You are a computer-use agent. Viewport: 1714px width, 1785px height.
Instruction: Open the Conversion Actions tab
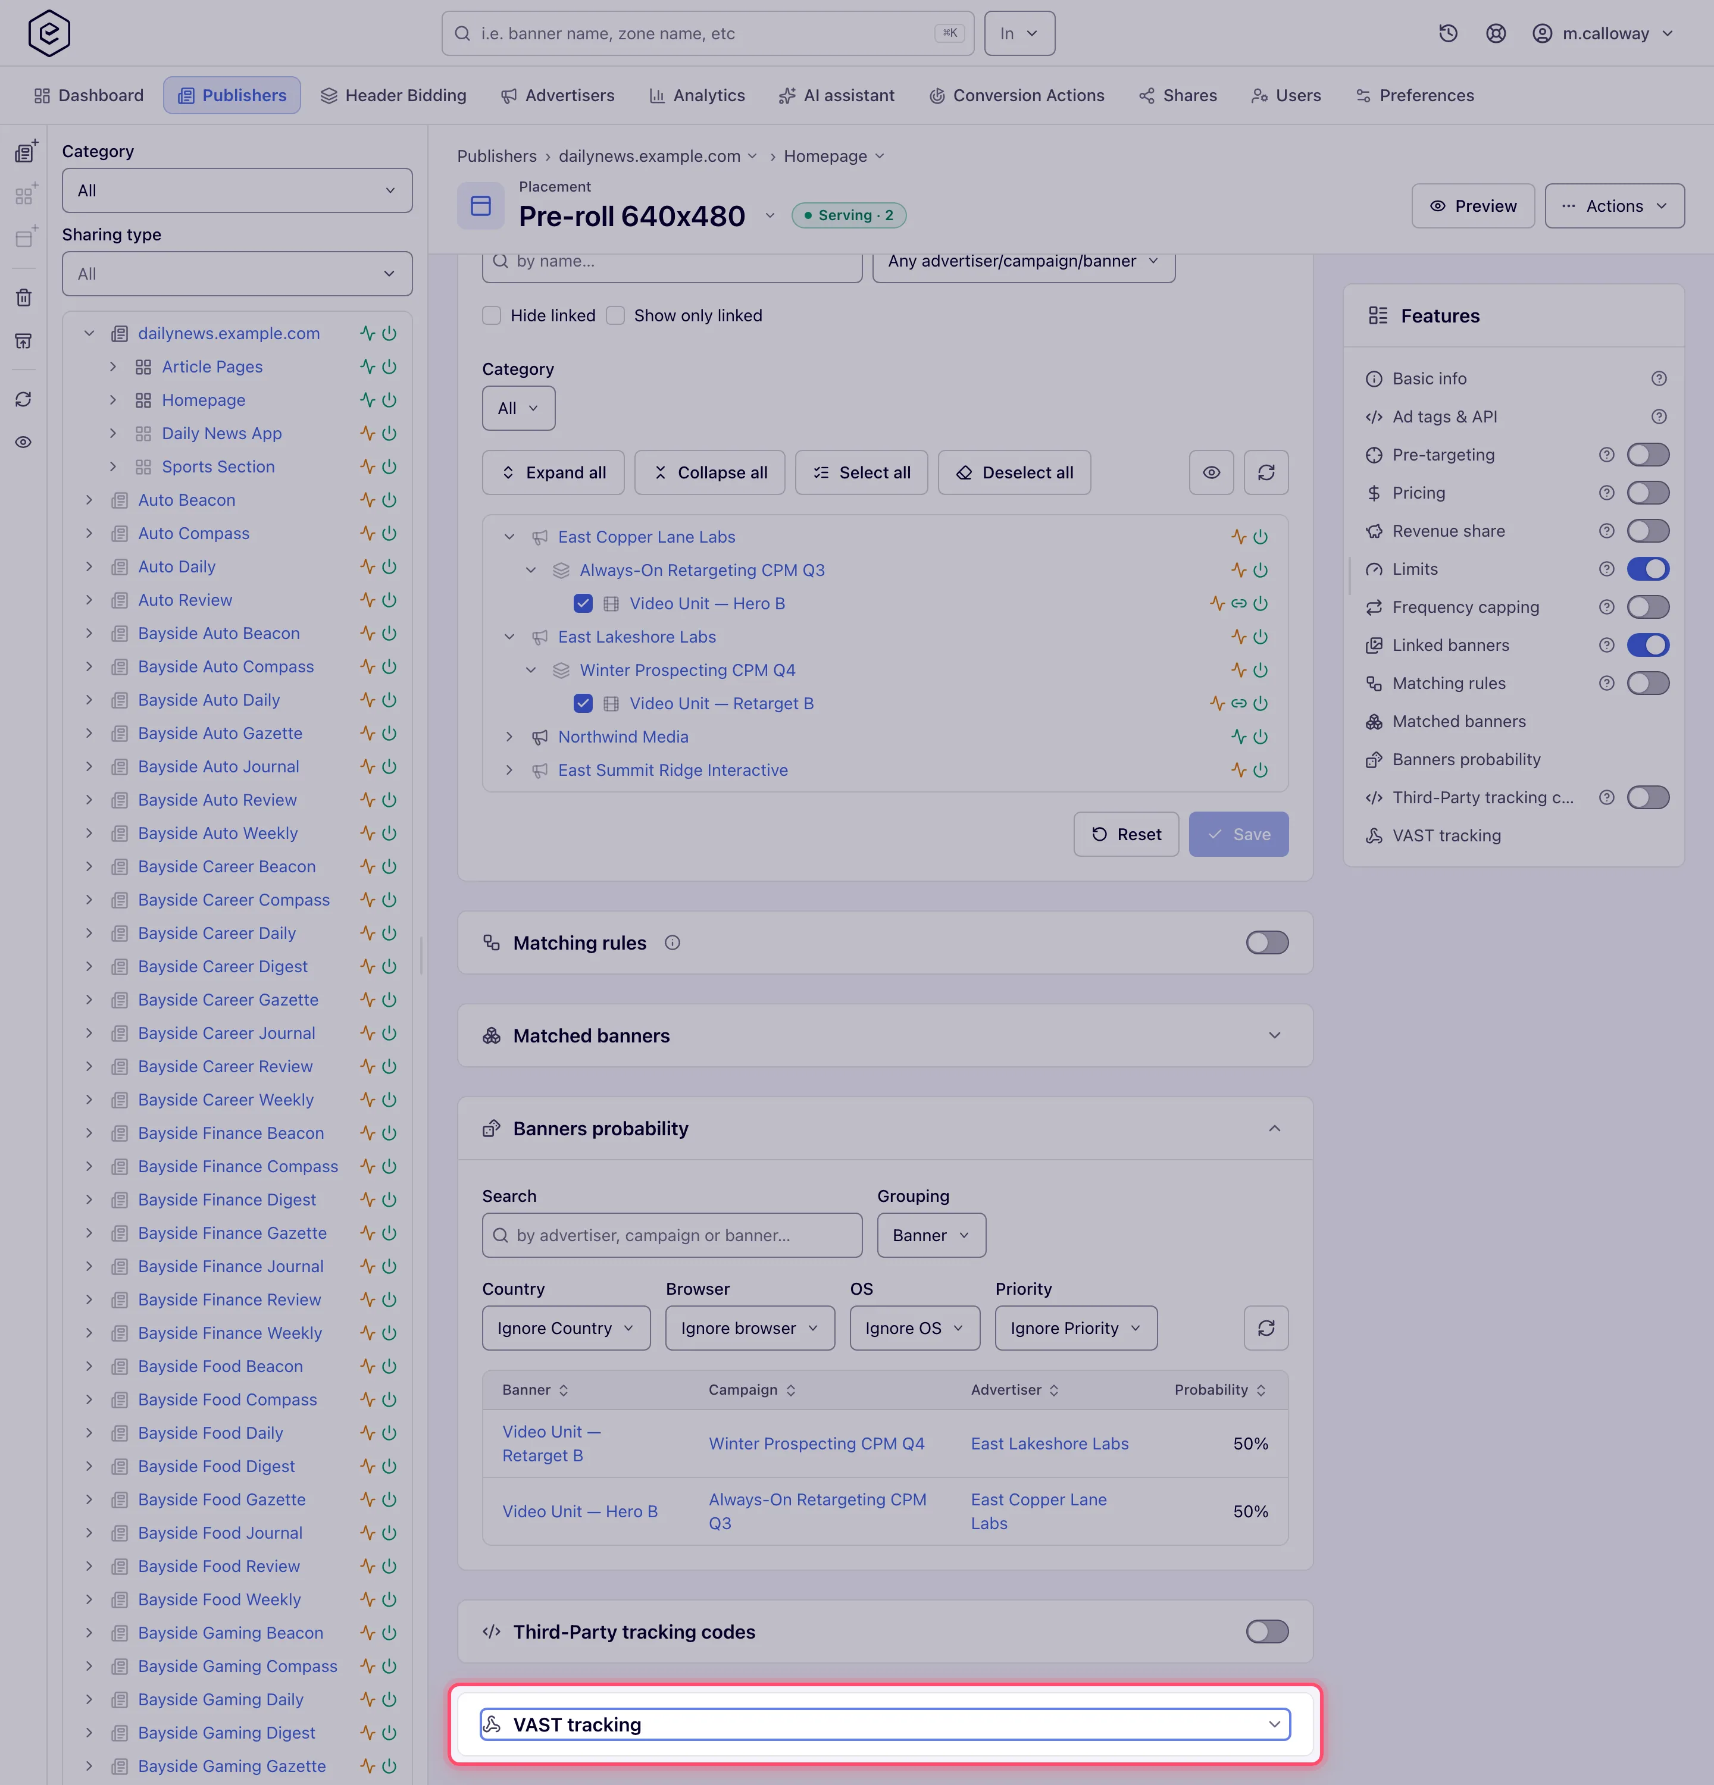pyautogui.click(x=1016, y=96)
